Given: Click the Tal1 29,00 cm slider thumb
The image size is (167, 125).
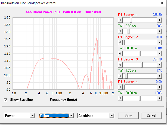Looking at the screenshot, I should click(x=140, y=98).
